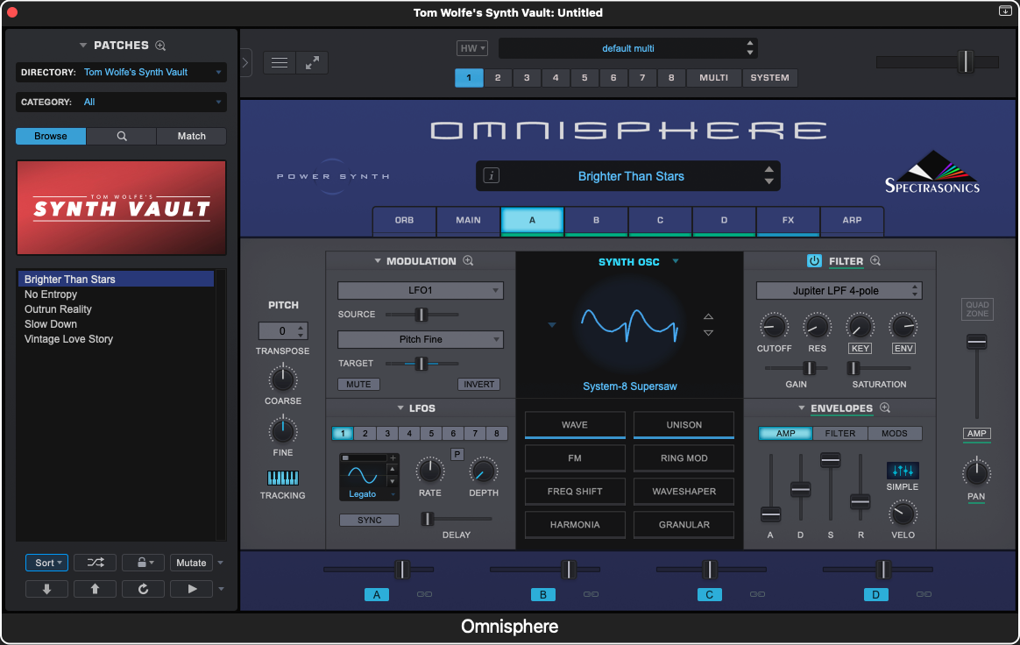Click the Synth Vault library thumbnail
This screenshot has height=645, width=1020.
pos(122,208)
